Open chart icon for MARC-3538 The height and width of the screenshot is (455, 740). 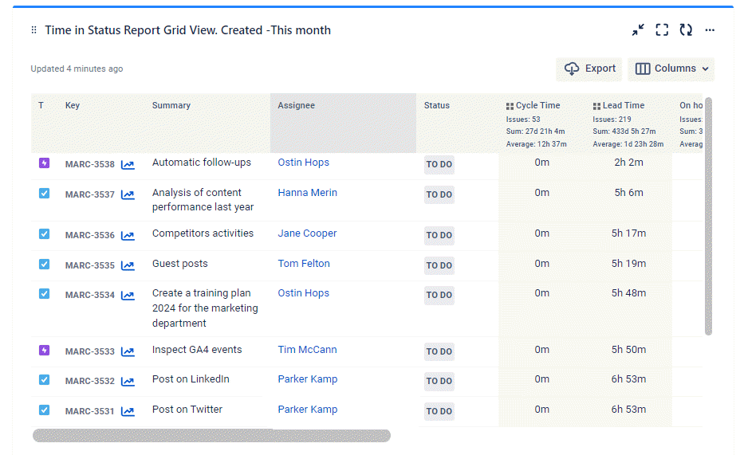128,165
